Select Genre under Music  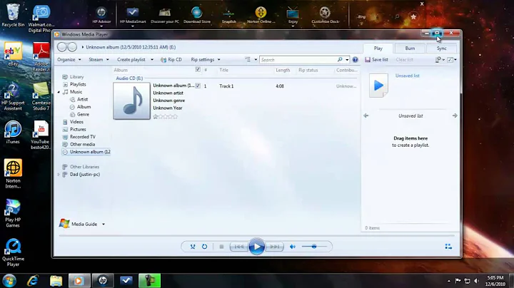pyautogui.click(x=83, y=115)
